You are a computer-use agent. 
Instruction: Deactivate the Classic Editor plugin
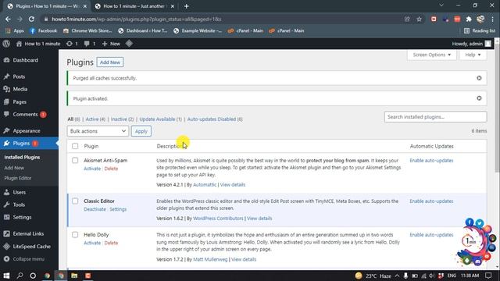point(95,209)
